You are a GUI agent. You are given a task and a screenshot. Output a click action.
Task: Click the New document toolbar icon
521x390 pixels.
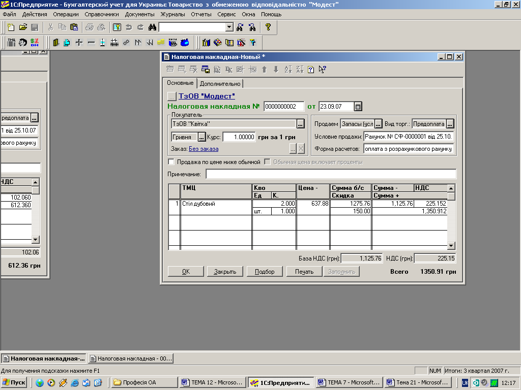coord(11,27)
